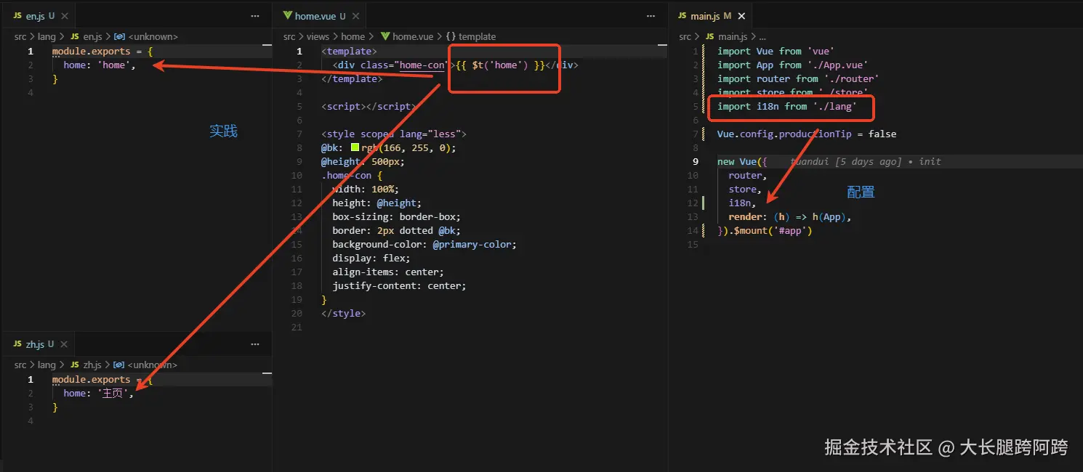The width and height of the screenshot is (1083, 472).
Task: Click 'box-sizing: border-box;' line
Action: pos(396,217)
